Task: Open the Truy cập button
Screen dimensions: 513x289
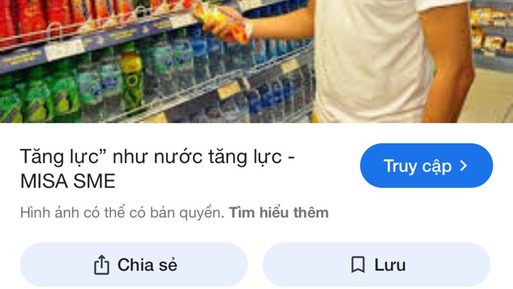Action: tap(426, 165)
